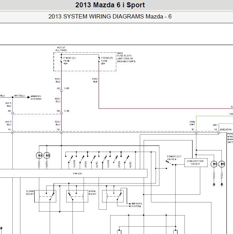Viewport: 233px width, 234px height.
Task: Select the C-05 connector symbol
Action: 61,90
